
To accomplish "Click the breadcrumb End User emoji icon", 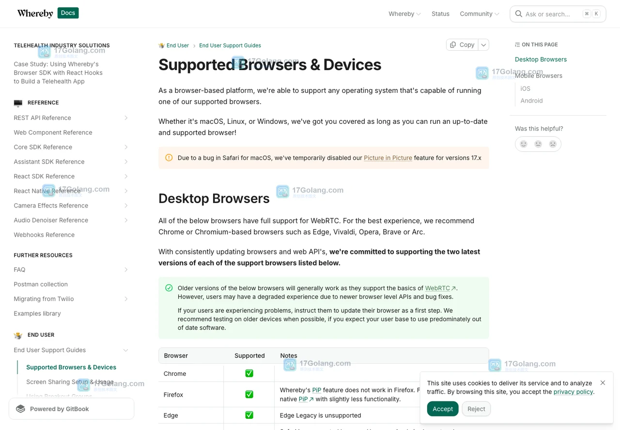I will coord(161,45).
